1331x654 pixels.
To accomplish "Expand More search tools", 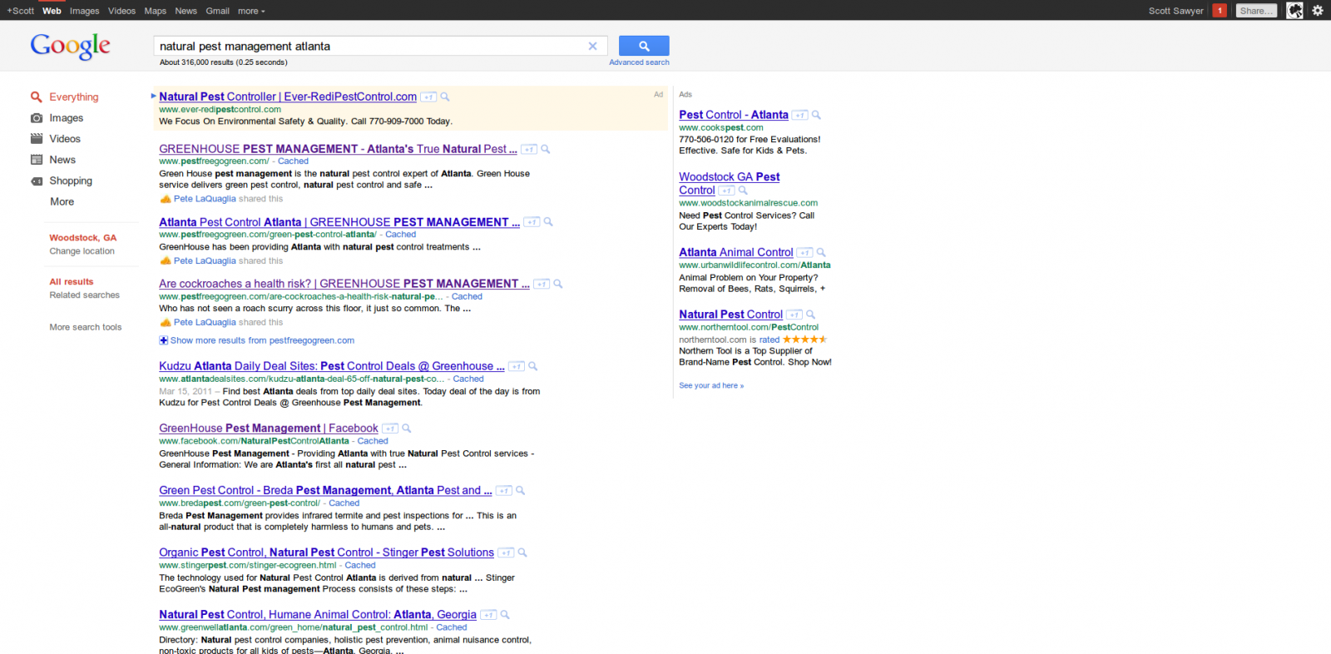I will 86,328.
